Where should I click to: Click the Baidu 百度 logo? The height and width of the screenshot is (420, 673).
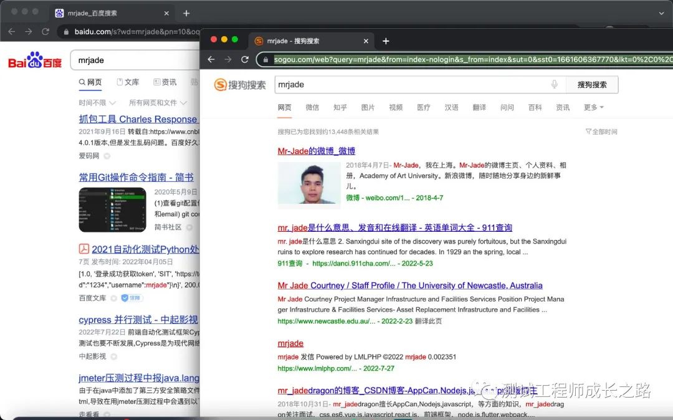[x=35, y=60]
